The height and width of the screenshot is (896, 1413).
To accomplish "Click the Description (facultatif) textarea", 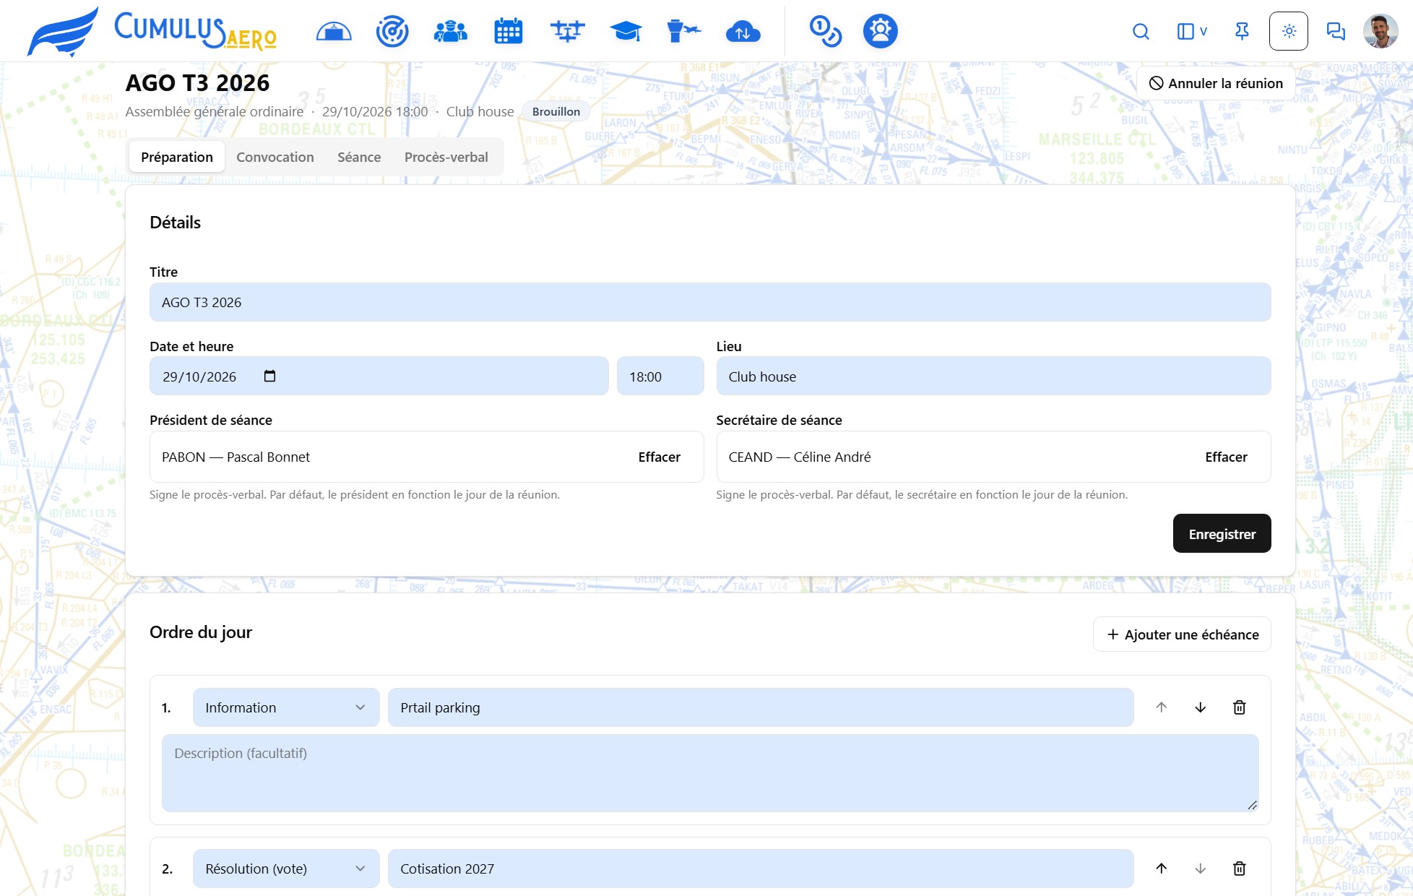I will click(710, 773).
